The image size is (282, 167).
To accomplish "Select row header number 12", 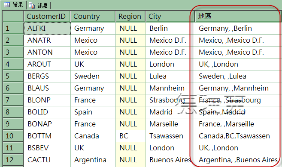I will click(x=13, y=160).
